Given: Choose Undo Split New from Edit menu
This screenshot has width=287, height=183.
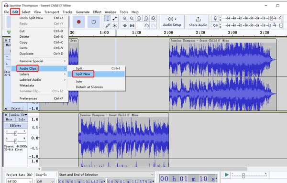Looking at the screenshot, I should click(39, 18).
